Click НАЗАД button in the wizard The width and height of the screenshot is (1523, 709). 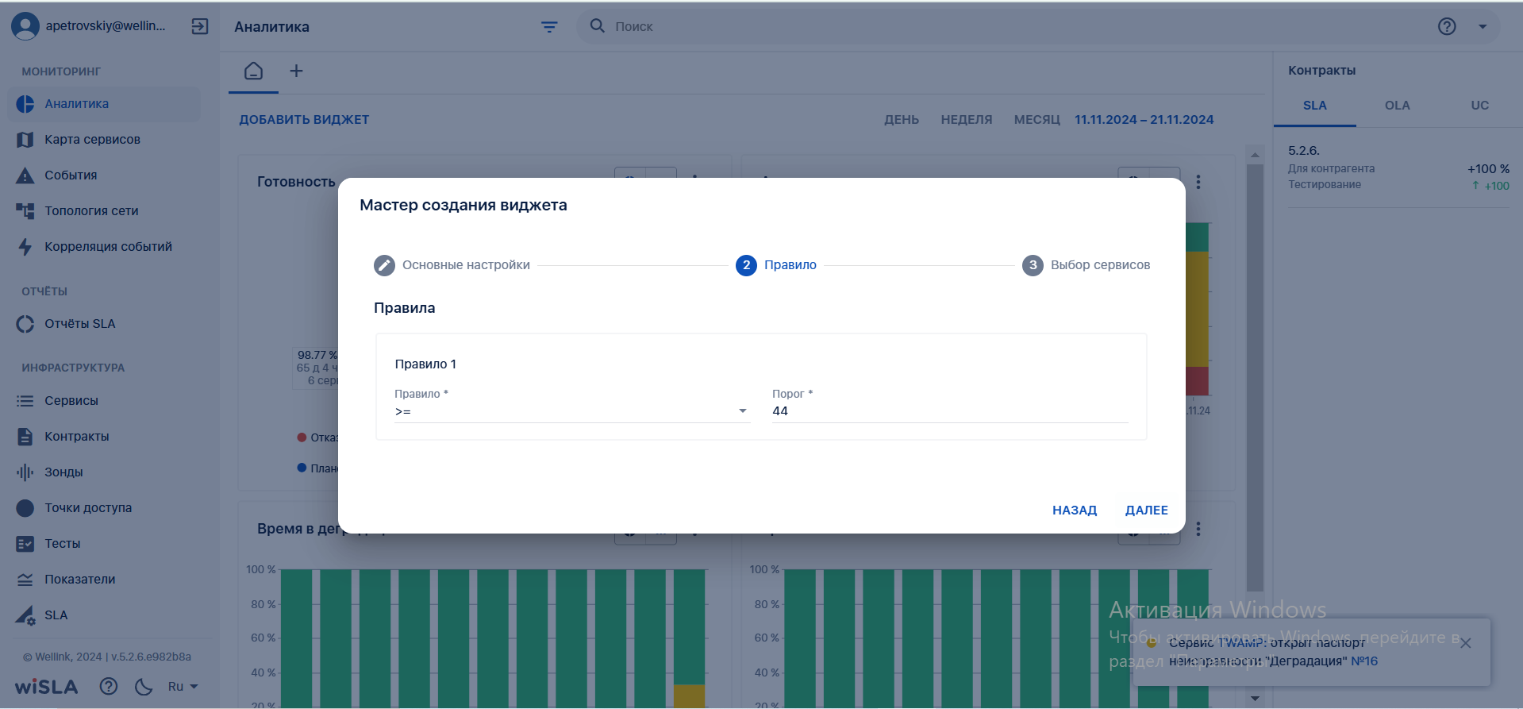click(x=1075, y=511)
